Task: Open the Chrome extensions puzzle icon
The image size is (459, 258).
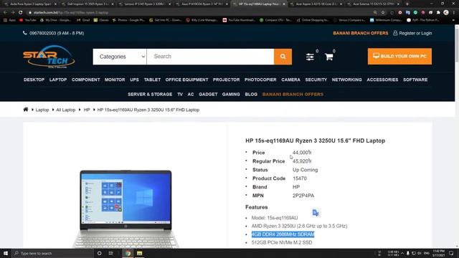Action: 438,13
